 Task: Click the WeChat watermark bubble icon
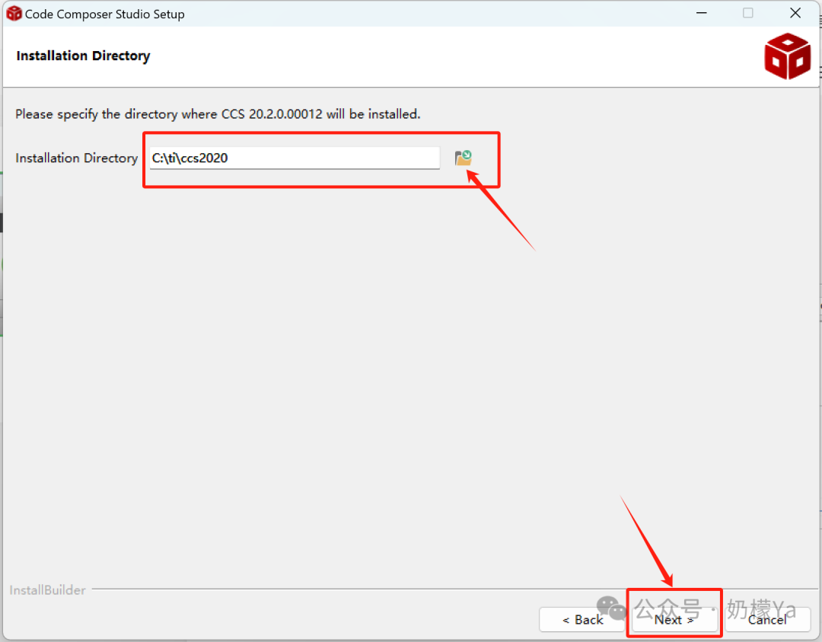coord(611,608)
